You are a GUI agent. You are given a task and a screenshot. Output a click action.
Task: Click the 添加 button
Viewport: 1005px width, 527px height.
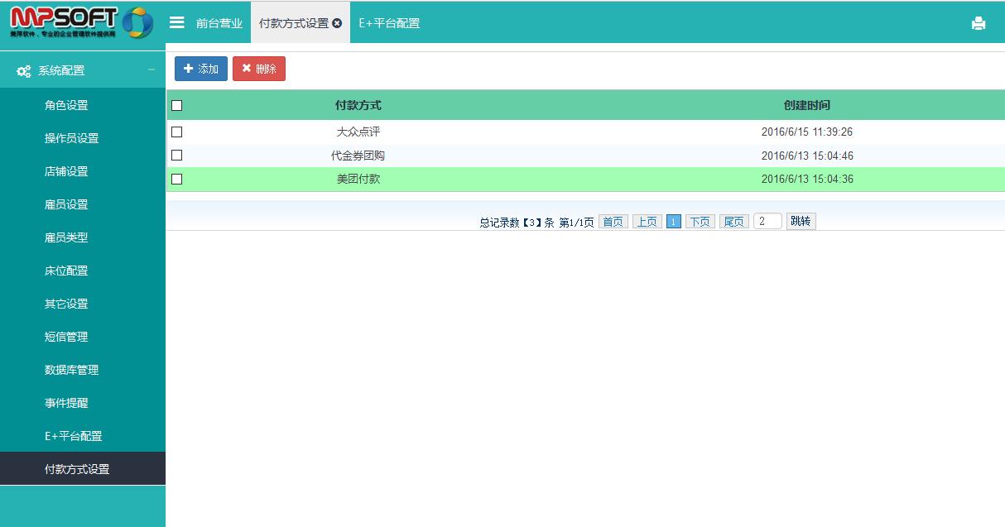200,69
